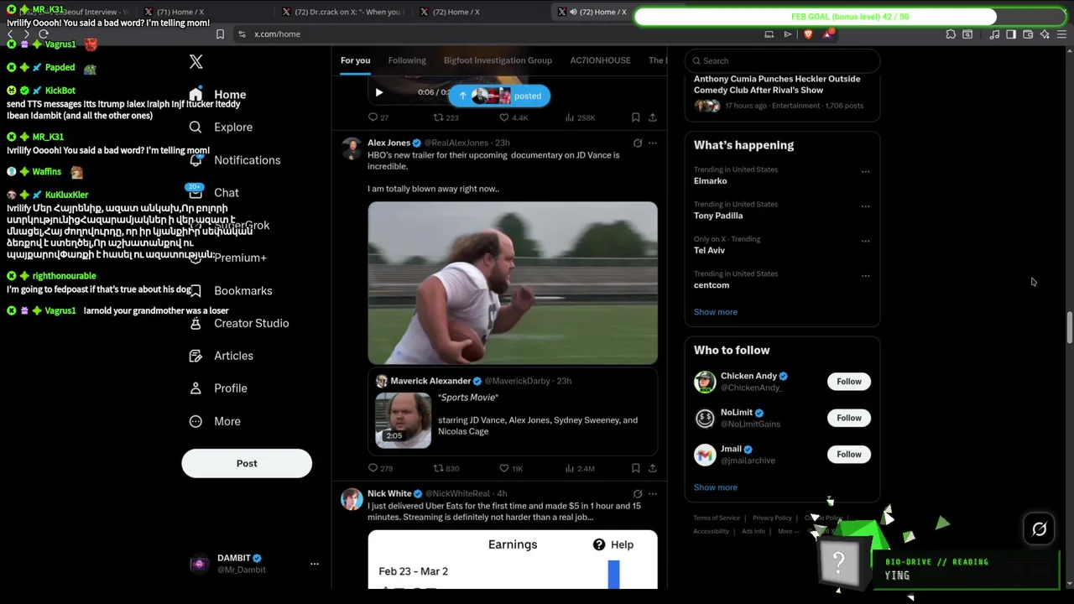Switch to Bigfoot Investigation Group tab
The width and height of the screenshot is (1074, 604).
498,60
